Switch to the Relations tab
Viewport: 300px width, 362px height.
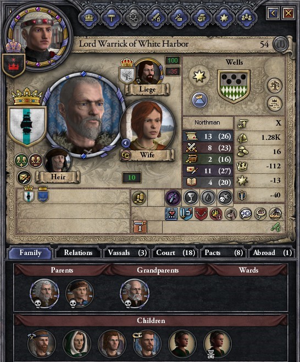(78, 252)
